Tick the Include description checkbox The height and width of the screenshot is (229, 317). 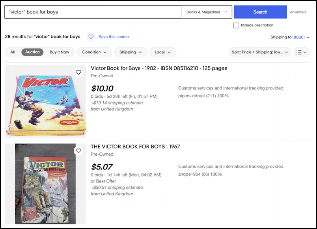[236, 26]
